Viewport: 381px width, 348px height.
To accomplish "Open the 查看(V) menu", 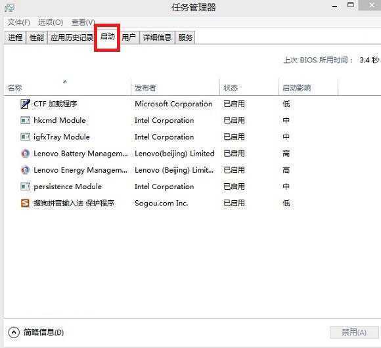I will [83, 22].
